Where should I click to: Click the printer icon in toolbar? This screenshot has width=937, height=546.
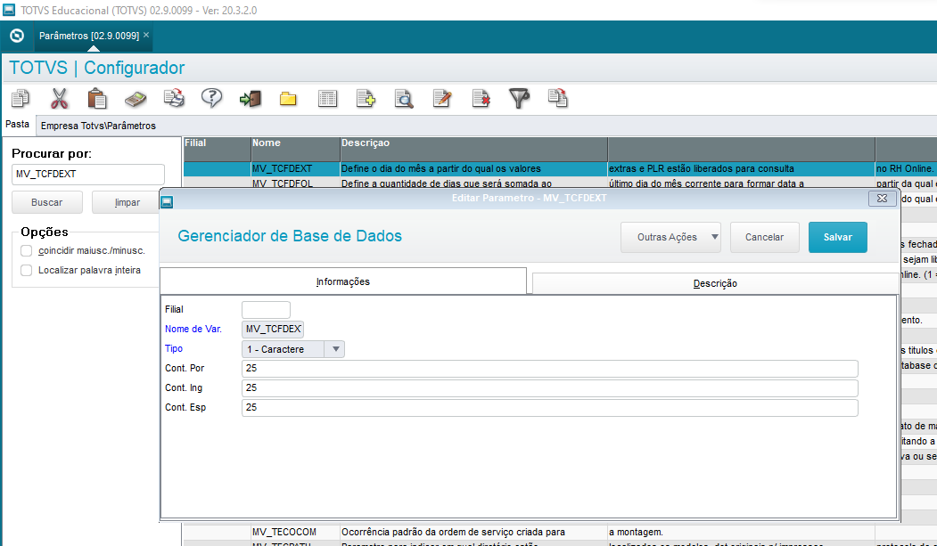click(x=174, y=99)
